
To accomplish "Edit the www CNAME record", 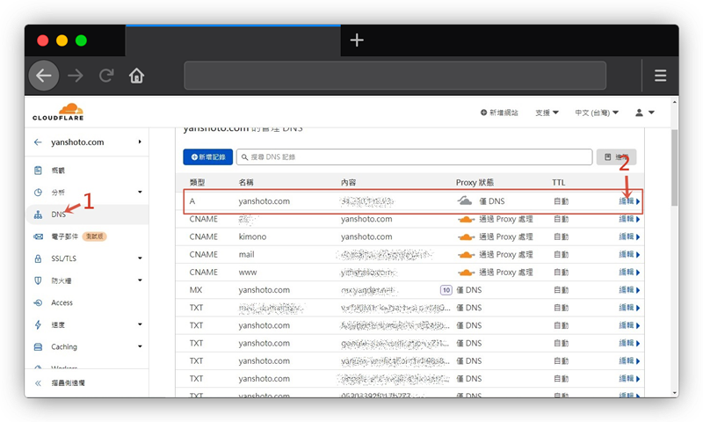I will point(629,273).
